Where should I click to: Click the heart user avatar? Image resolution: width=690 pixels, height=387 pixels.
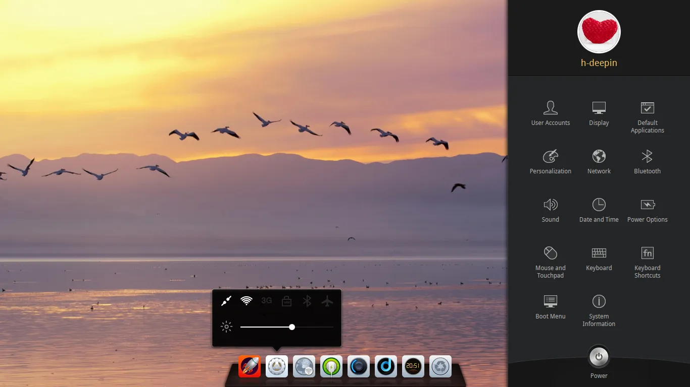tap(599, 32)
